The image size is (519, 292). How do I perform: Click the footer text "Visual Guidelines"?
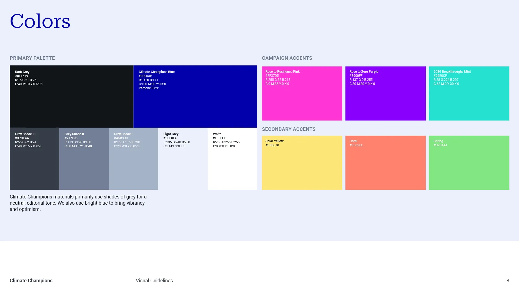[x=154, y=281]
